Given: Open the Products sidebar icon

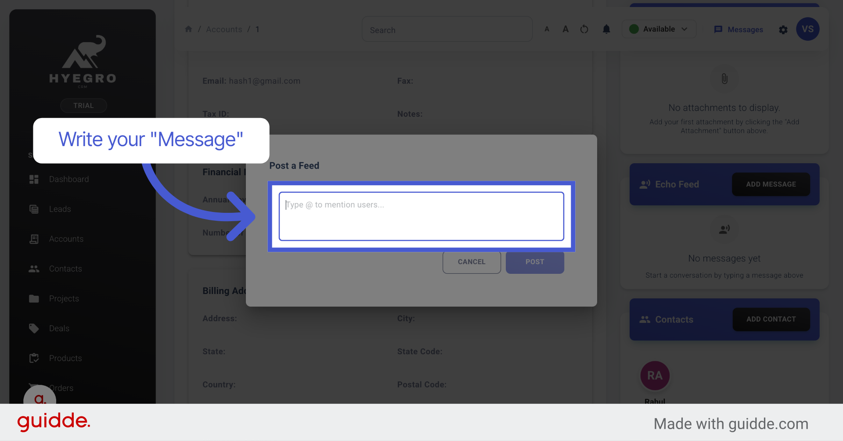Looking at the screenshot, I should [34, 358].
